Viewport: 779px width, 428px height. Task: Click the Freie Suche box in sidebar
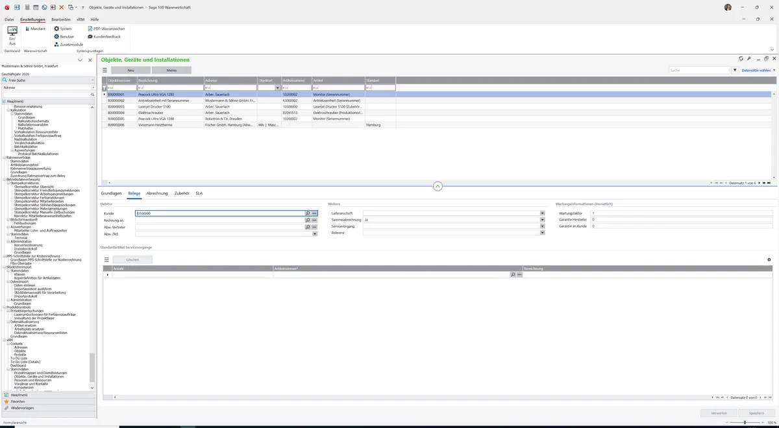[x=49, y=80]
